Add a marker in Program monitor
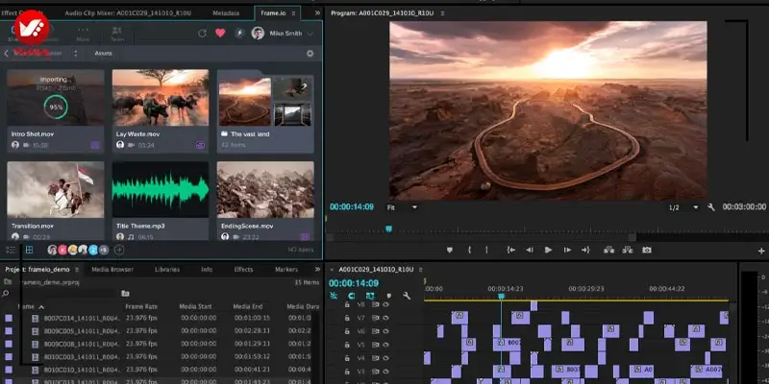Image resolution: width=769 pixels, height=384 pixels. pyautogui.click(x=449, y=250)
